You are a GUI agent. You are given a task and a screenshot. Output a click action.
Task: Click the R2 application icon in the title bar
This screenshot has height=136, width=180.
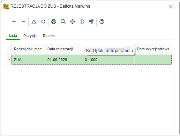(x=6, y=7)
